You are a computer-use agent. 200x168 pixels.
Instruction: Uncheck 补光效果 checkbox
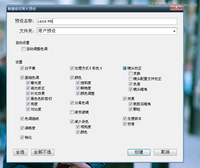point(28,93)
